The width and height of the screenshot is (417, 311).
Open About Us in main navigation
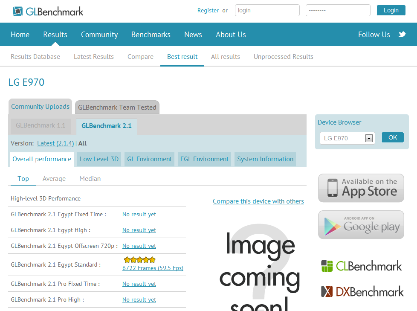[231, 35]
